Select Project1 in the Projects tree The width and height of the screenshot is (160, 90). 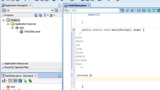[15, 20]
